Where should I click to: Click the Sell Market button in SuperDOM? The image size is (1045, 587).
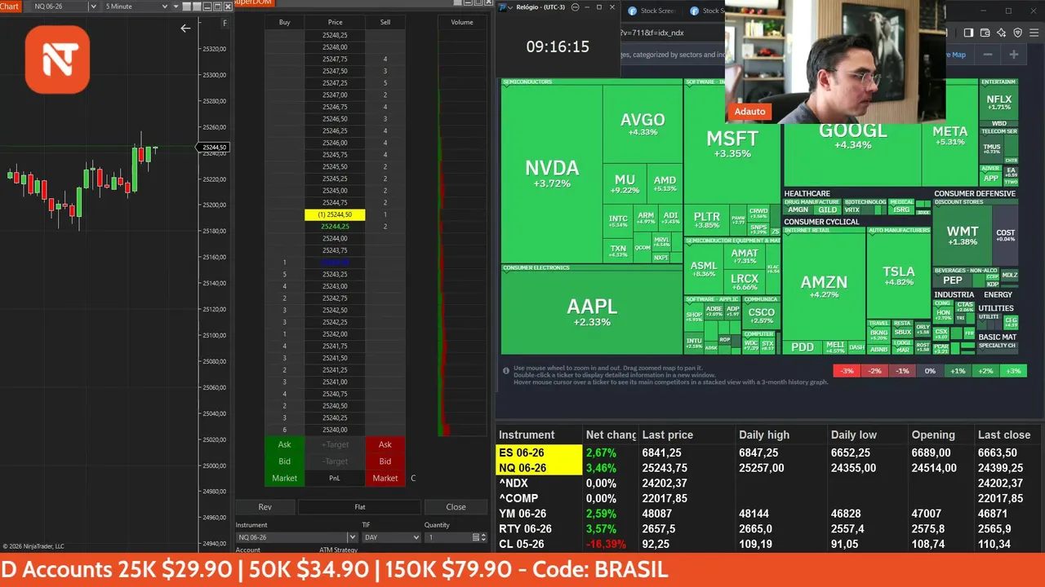[x=385, y=479]
